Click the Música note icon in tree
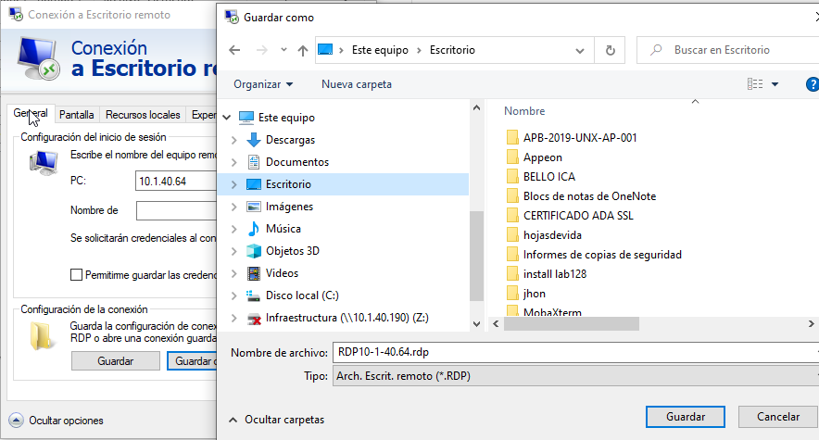 point(254,229)
